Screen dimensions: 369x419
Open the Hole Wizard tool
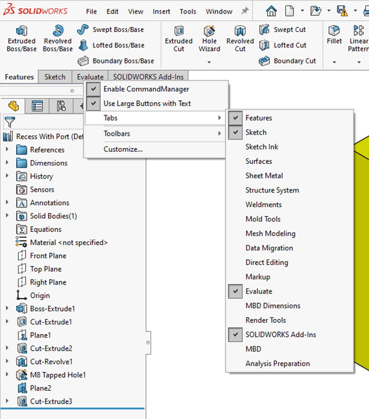click(x=209, y=38)
